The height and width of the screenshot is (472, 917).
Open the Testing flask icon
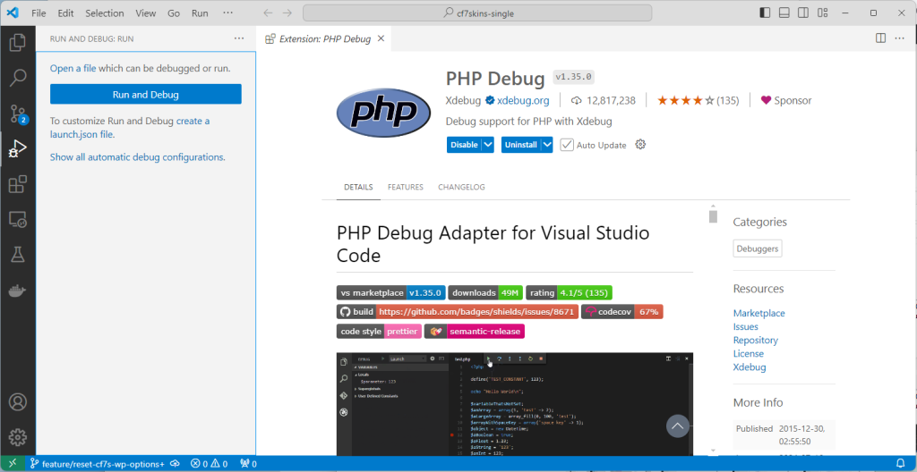17,256
